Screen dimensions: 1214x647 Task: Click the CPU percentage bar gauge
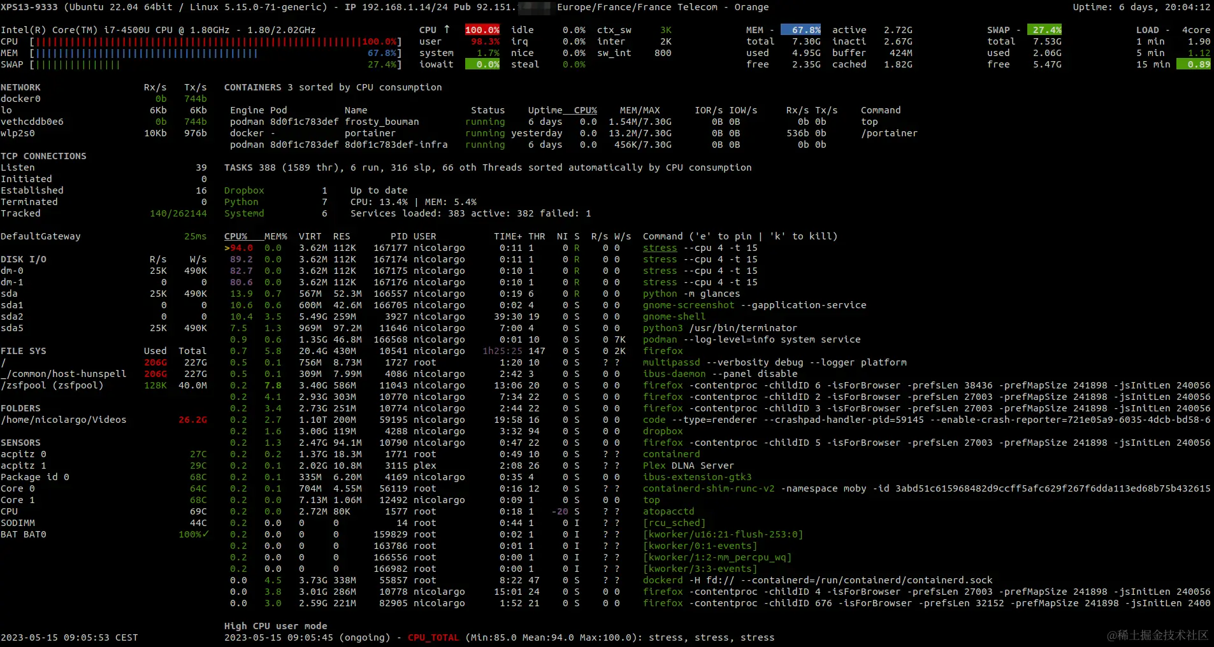tap(216, 41)
